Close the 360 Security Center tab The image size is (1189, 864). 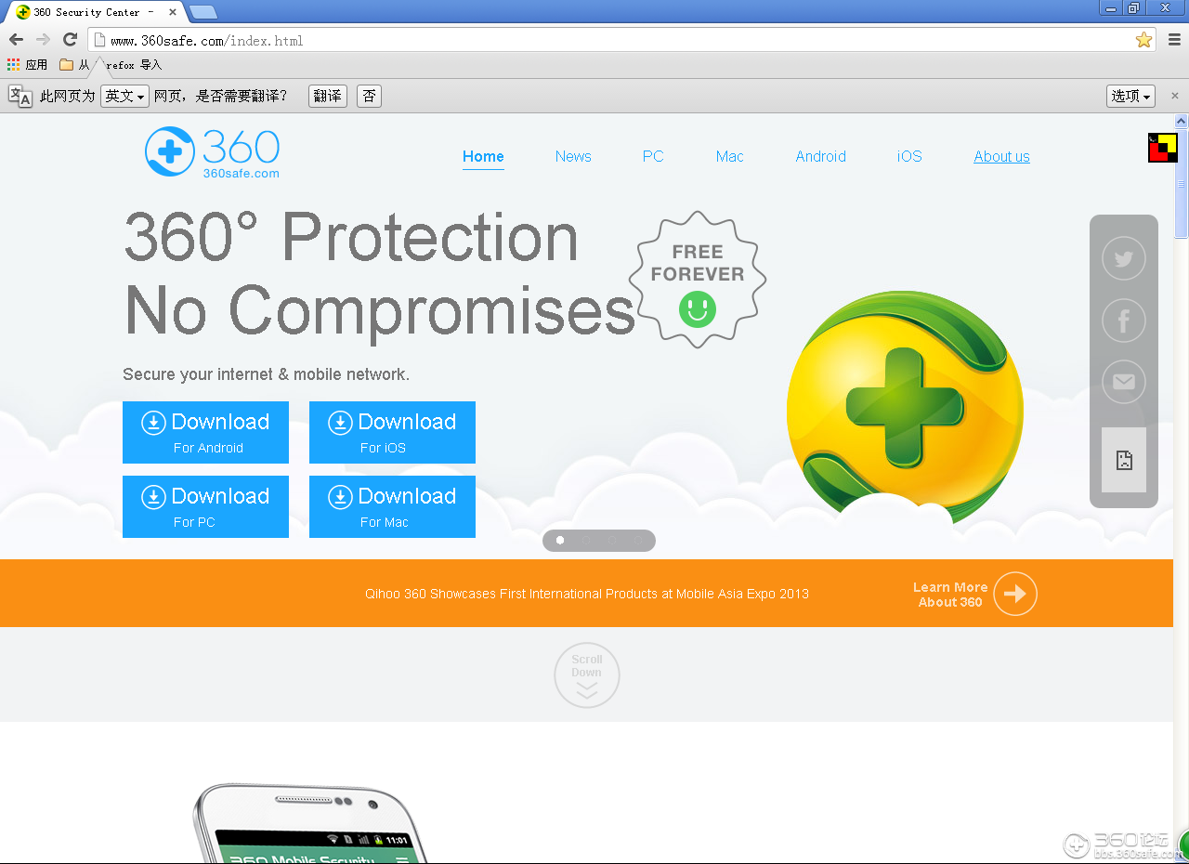tap(173, 12)
